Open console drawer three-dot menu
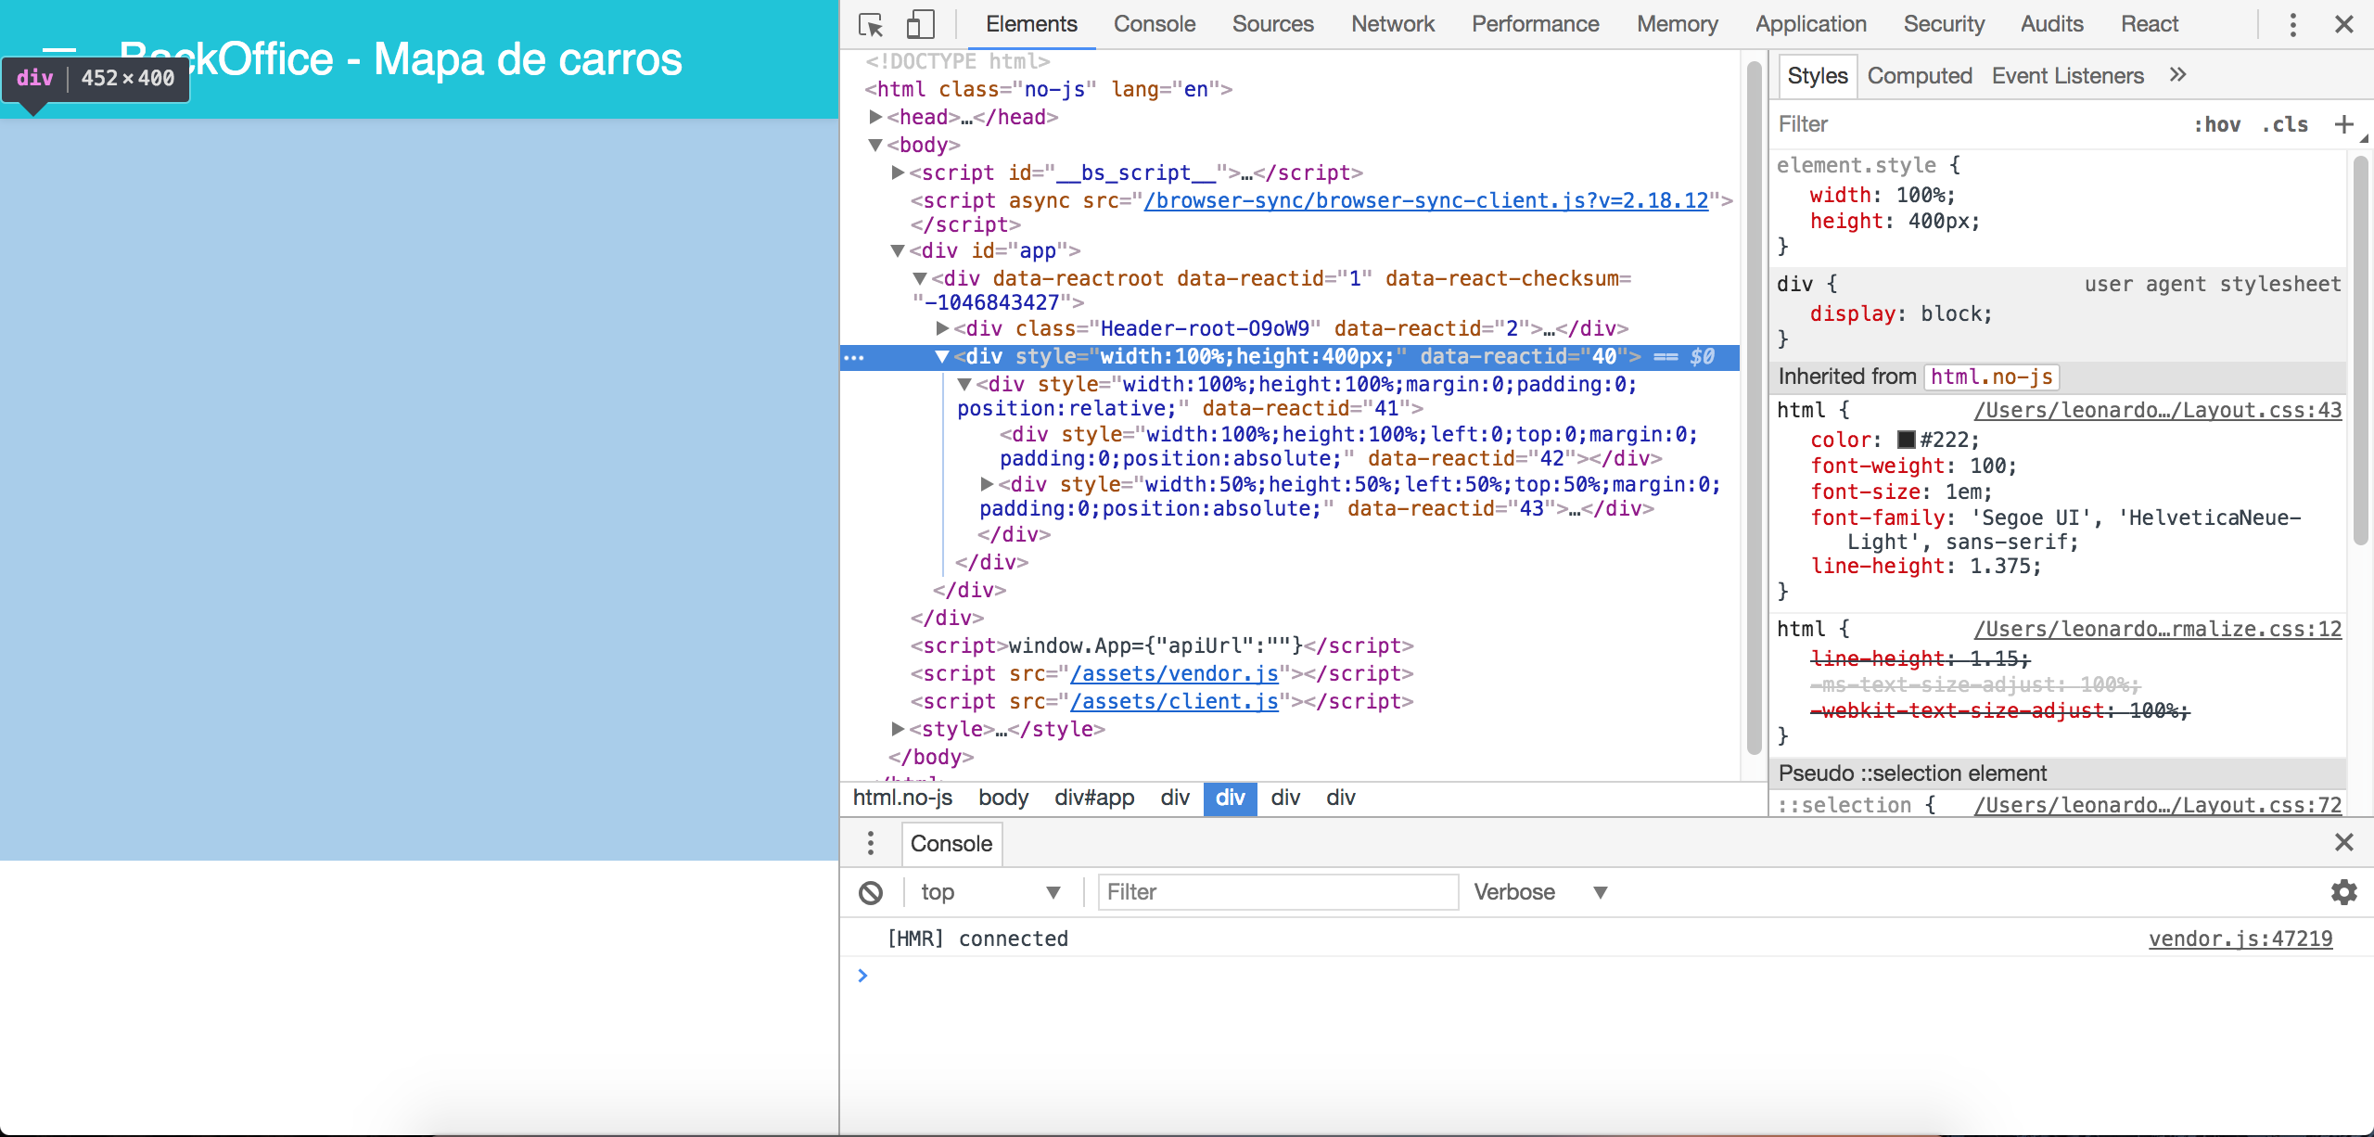Viewport: 2374px width, 1137px height. pyautogui.click(x=870, y=843)
